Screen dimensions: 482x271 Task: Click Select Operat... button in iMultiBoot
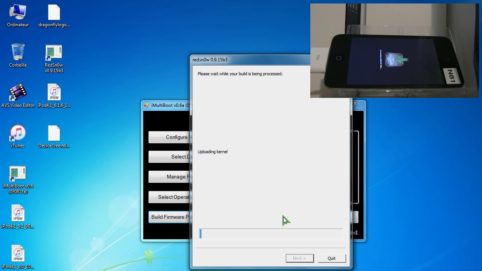pos(169,197)
